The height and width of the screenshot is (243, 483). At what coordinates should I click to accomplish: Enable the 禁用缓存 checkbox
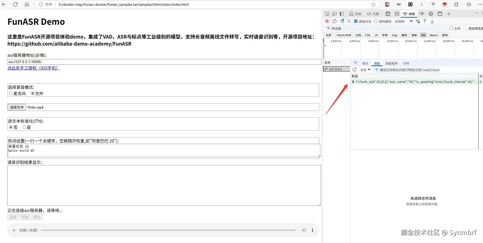(x=376, y=21)
